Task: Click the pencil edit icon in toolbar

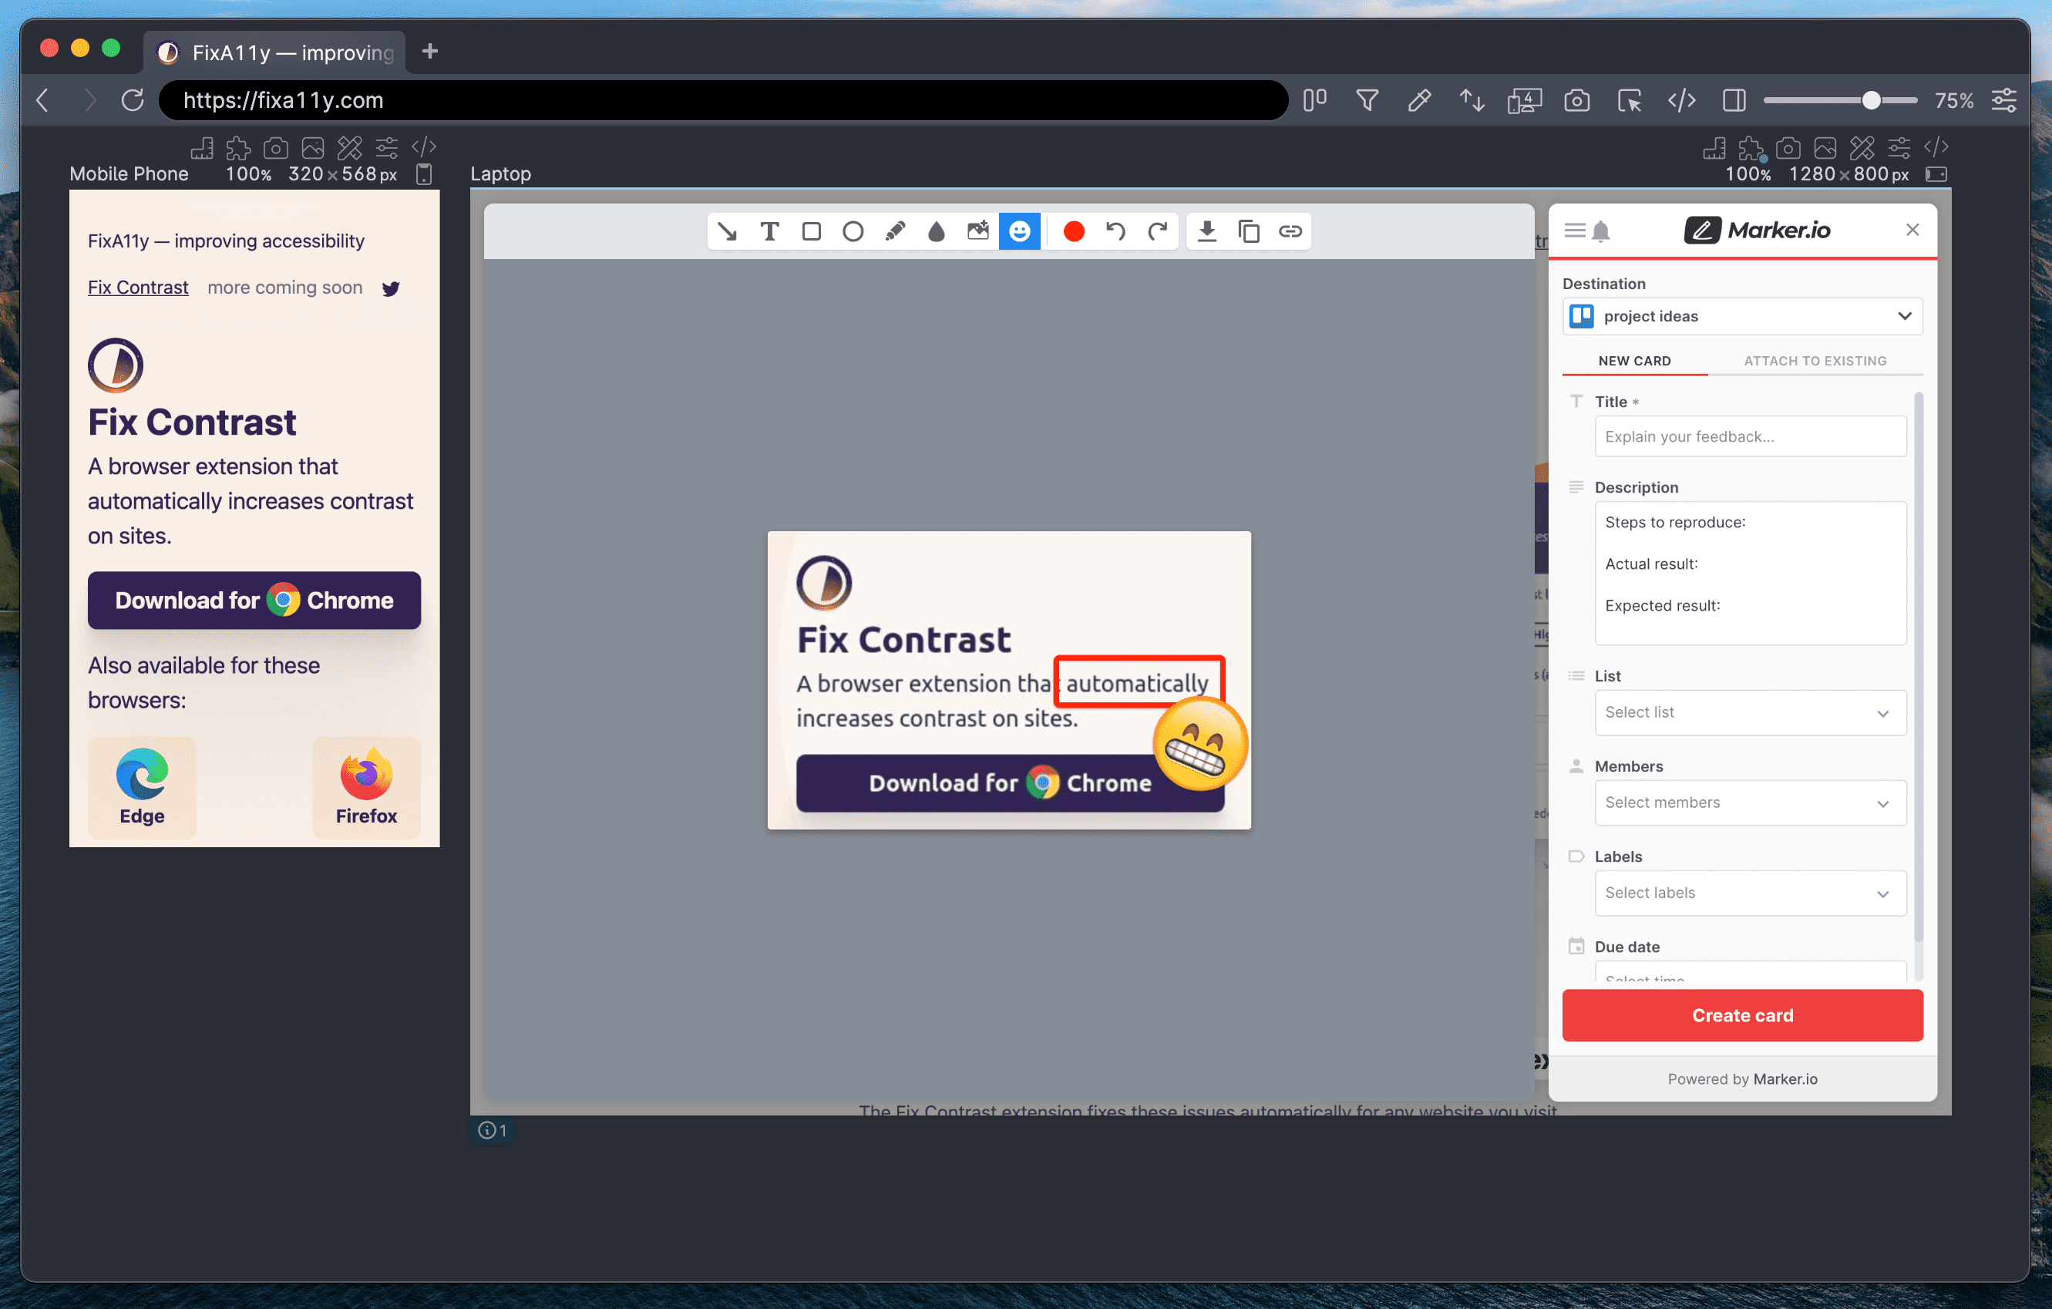Action: coord(1419,100)
